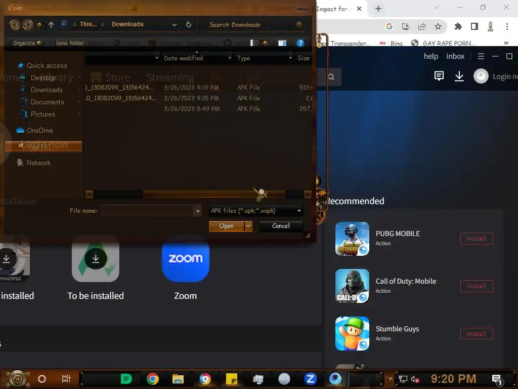The width and height of the screenshot is (518, 389).
Task: Open Chrome three-dot menu
Action: pos(507,26)
